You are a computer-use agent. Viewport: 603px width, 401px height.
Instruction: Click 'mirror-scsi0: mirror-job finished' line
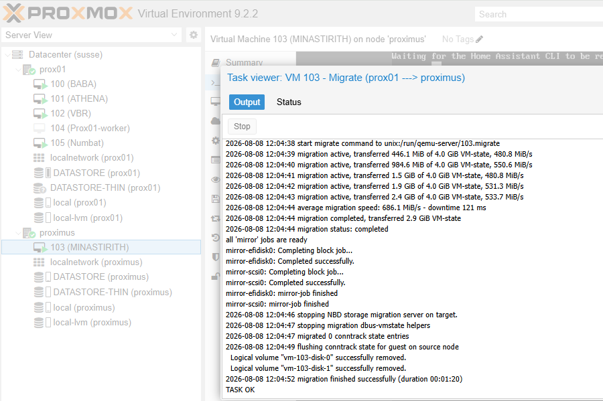pyautogui.click(x=277, y=304)
